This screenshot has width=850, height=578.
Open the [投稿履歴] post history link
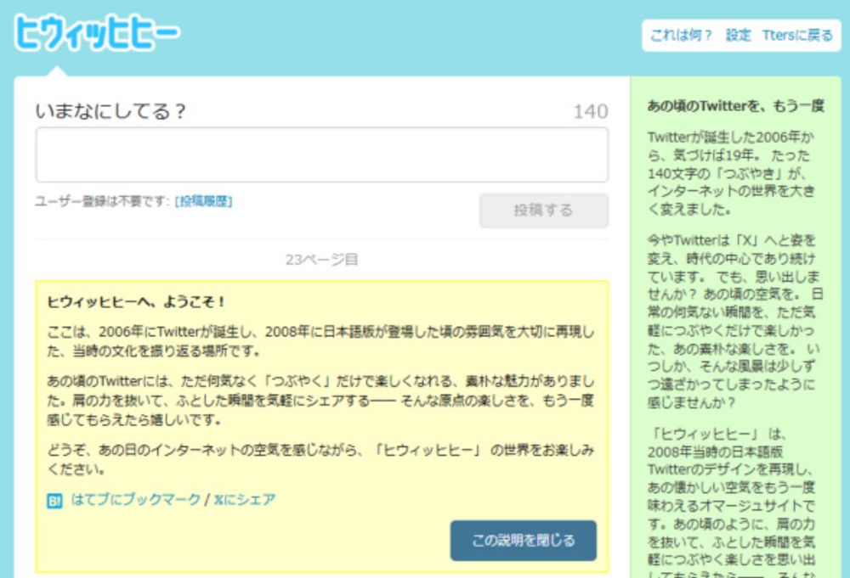[204, 201]
